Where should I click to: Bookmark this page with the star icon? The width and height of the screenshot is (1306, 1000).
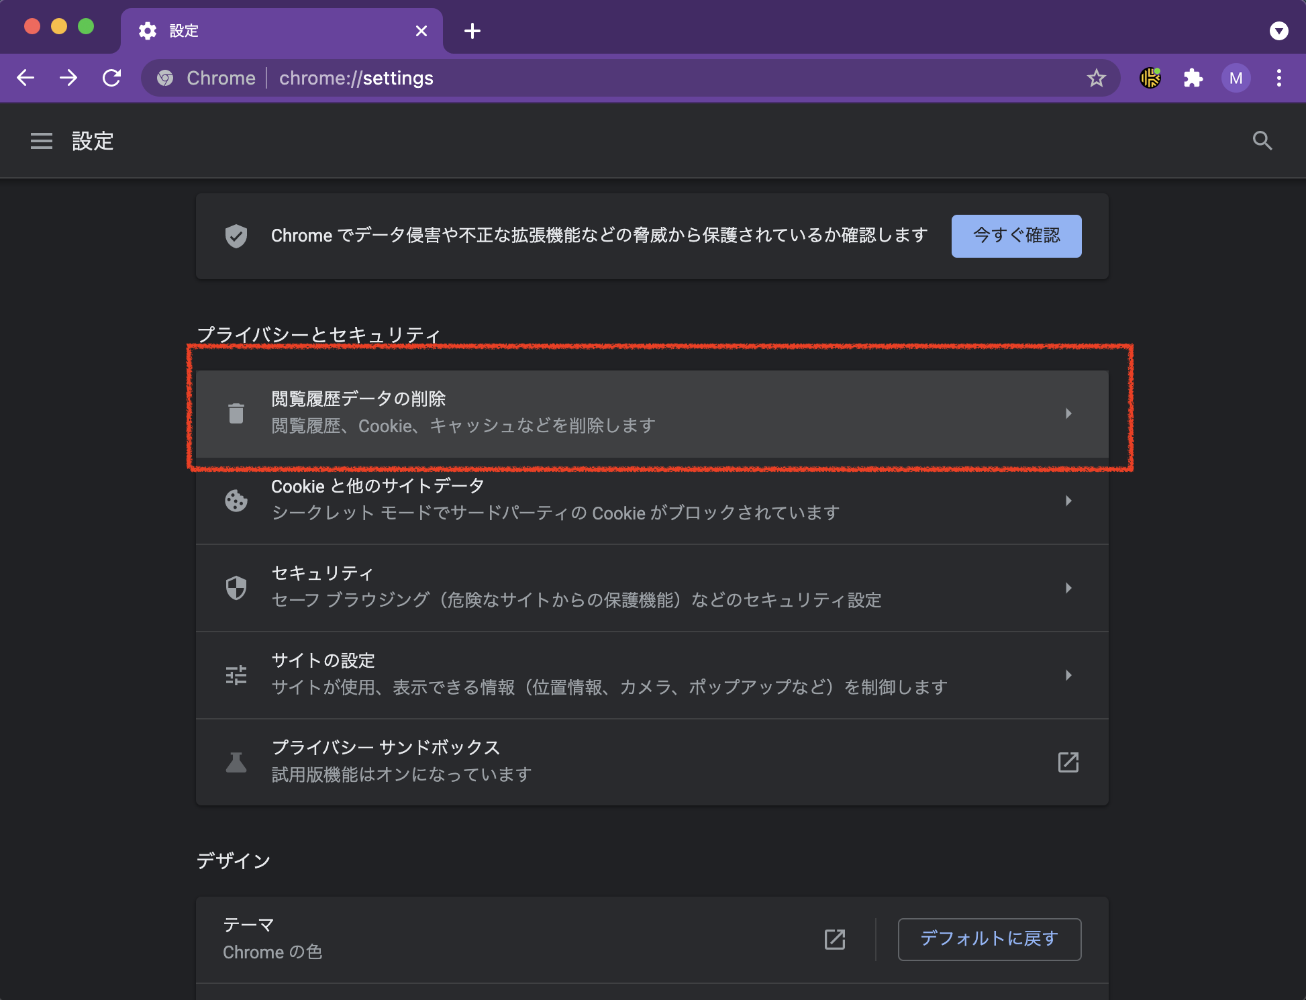1097,79
